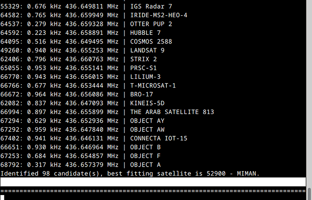
Task: Click the white input bar below results
Action: point(153,182)
